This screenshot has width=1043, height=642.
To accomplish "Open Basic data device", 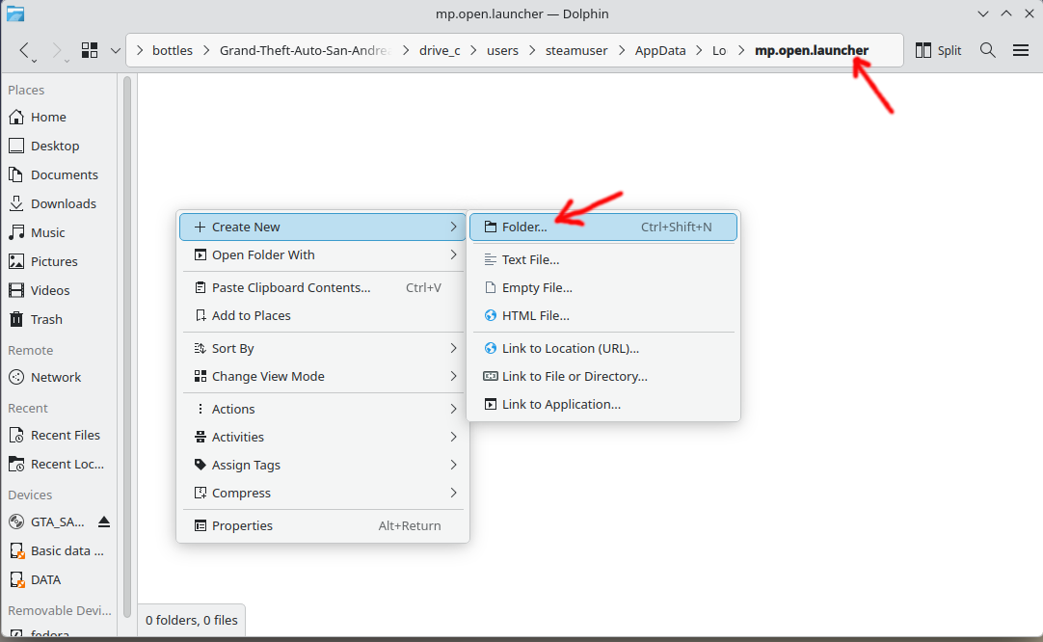I will point(59,550).
